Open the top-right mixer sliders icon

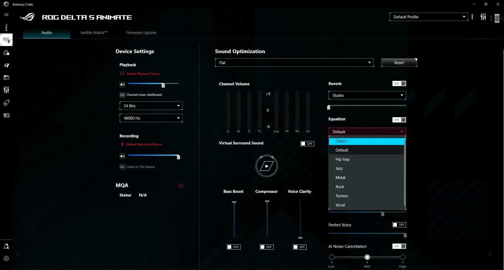[483, 17]
